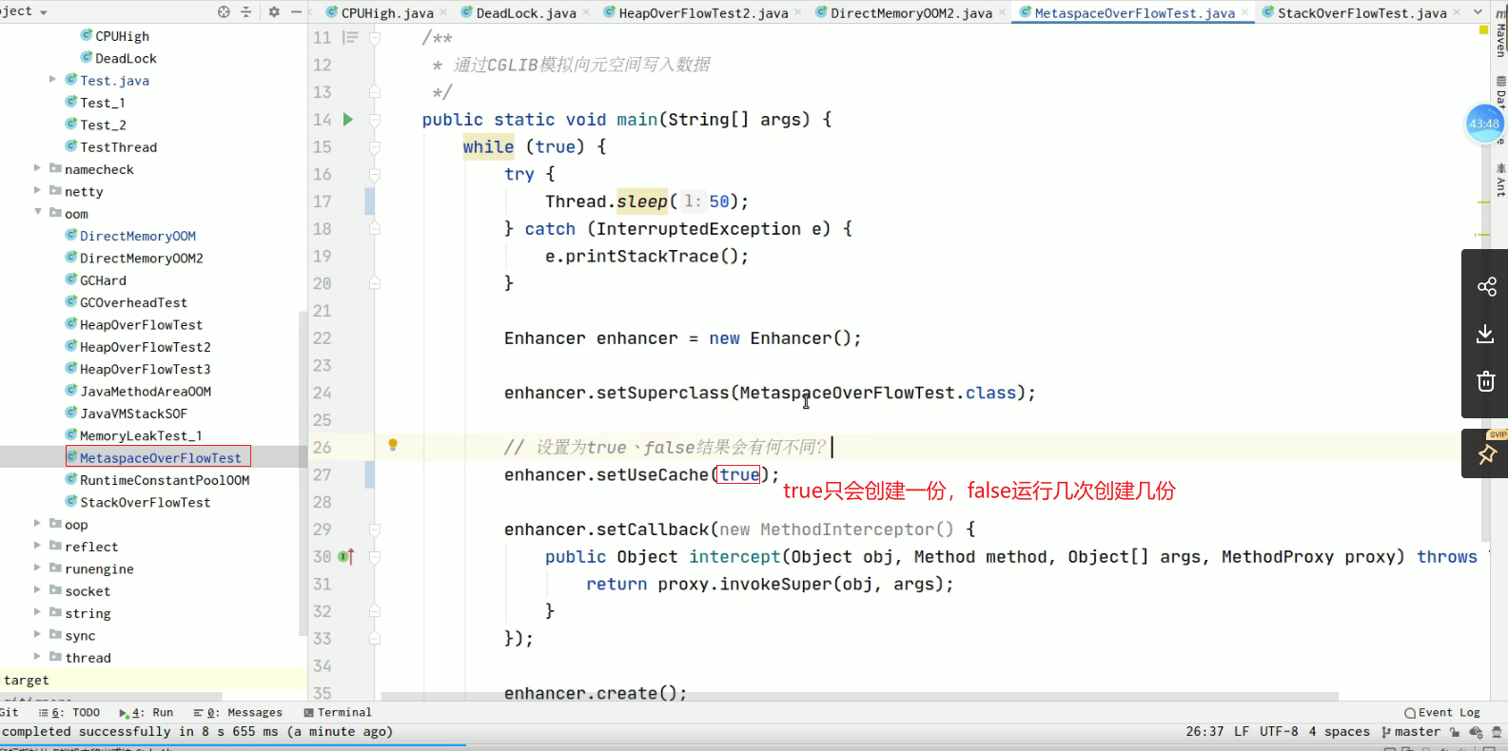Click the 43:48 blue timer bubble
The height and width of the screenshot is (751, 1508).
pos(1484,124)
